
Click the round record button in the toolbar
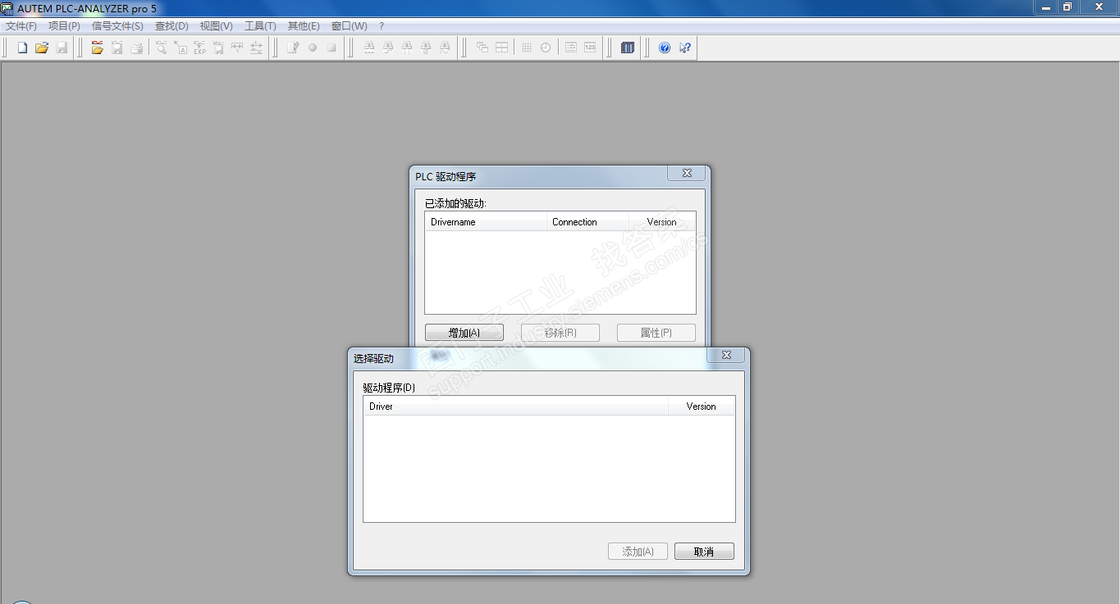pos(313,48)
